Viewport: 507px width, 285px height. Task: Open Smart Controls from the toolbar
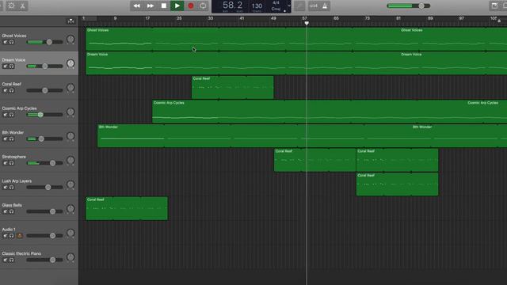[x=11, y=6]
